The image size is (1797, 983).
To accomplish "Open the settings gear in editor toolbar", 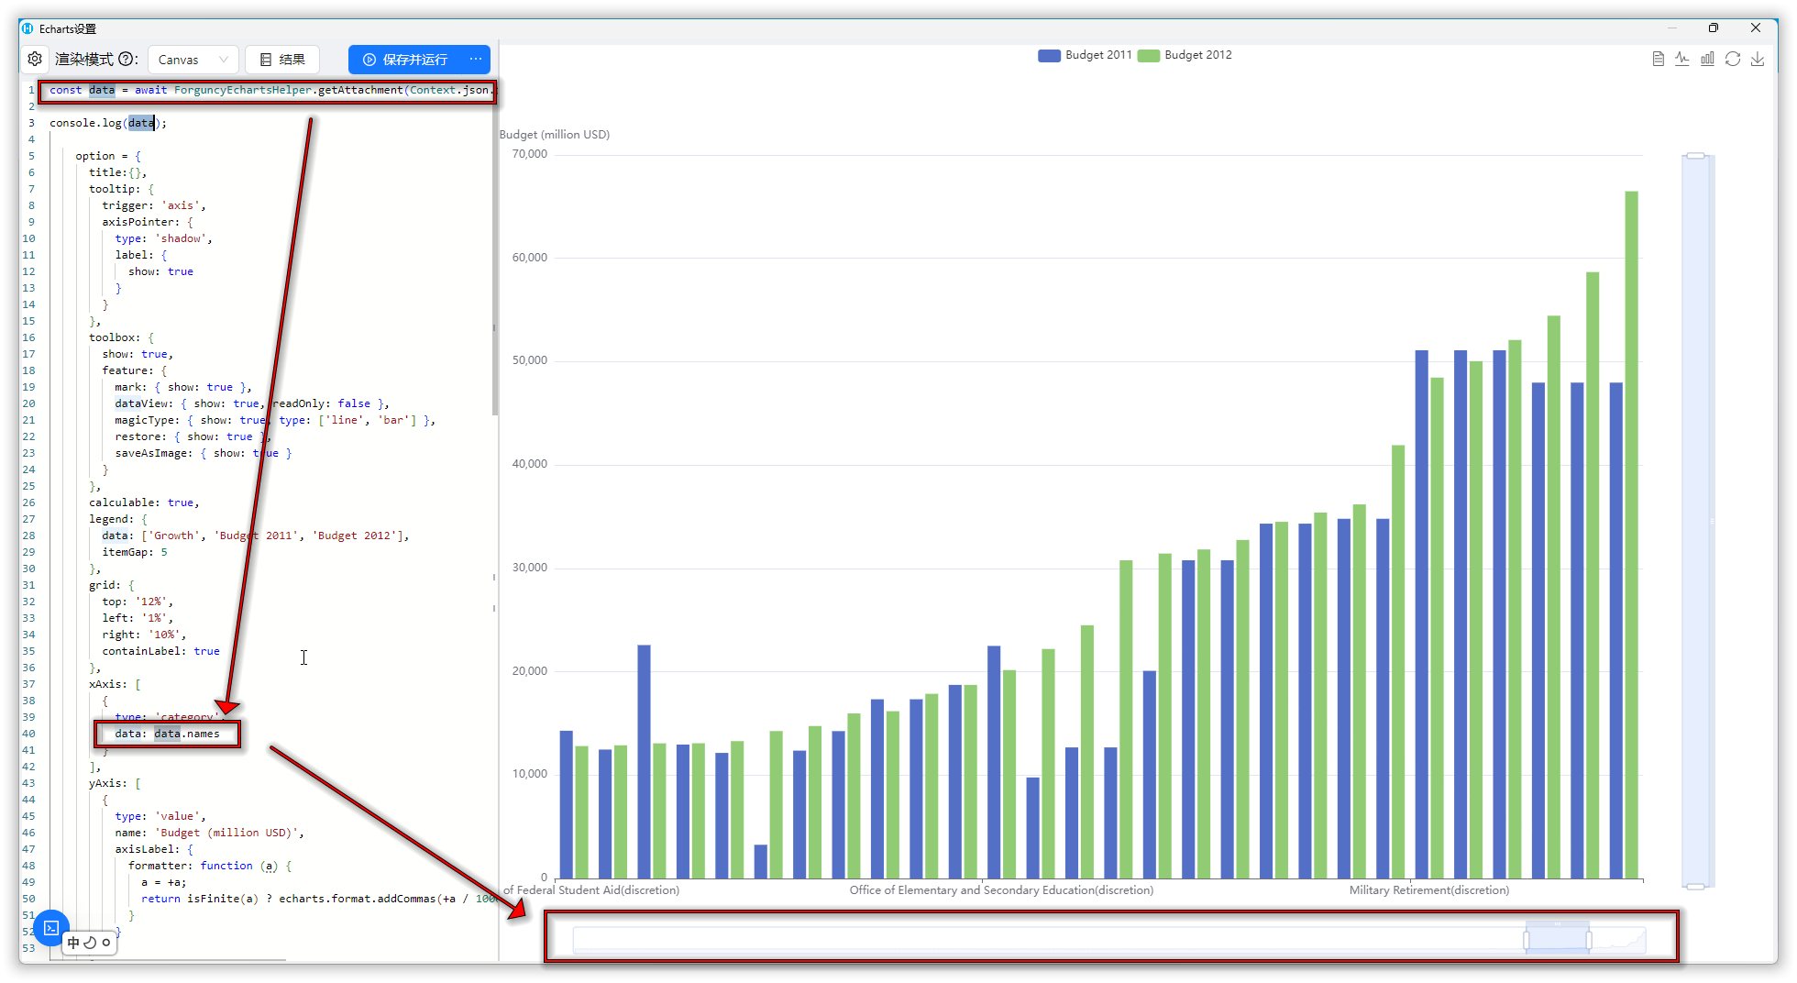I will click(35, 60).
